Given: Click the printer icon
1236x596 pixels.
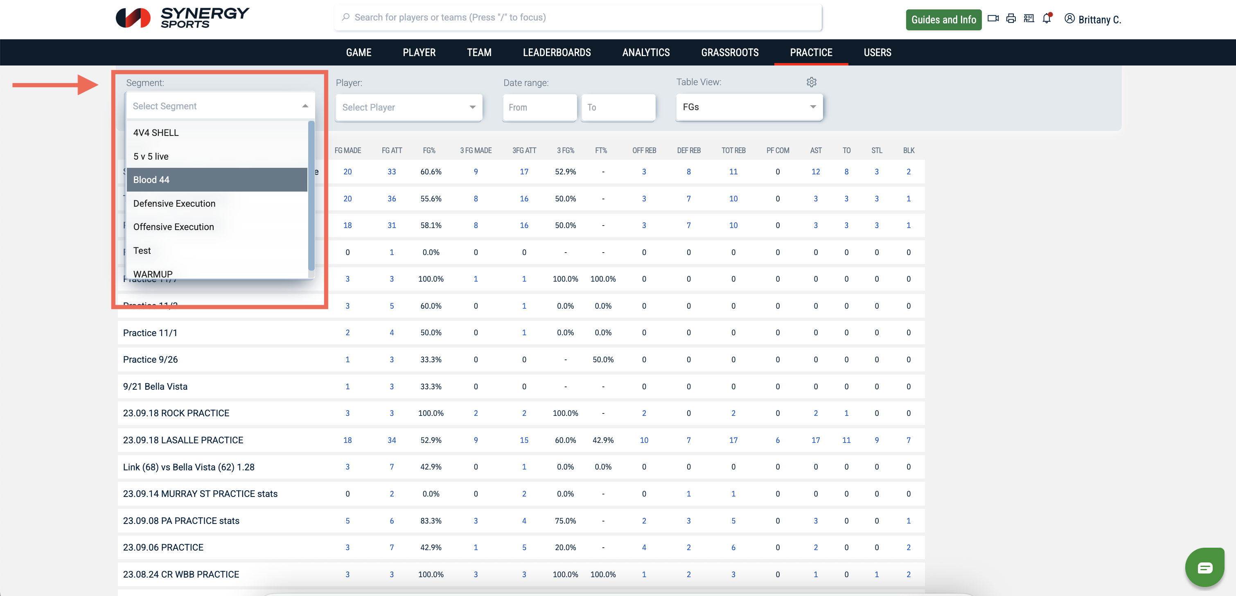Looking at the screenshot, I should point(1011,19).
